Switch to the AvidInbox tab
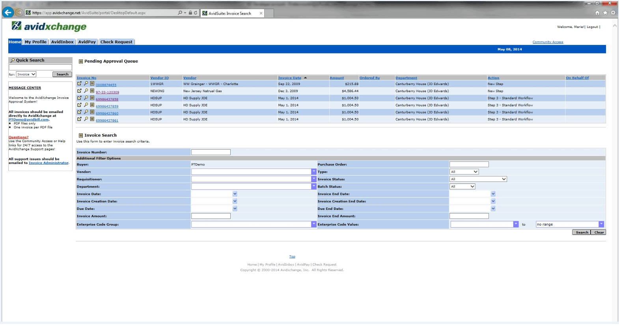This screenshot has width=619, height=326. (x=62, y=42)
